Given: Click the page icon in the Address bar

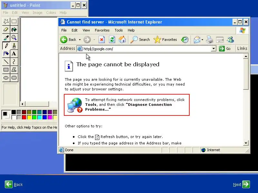Looking at the screenshot, I should [80, 49].
